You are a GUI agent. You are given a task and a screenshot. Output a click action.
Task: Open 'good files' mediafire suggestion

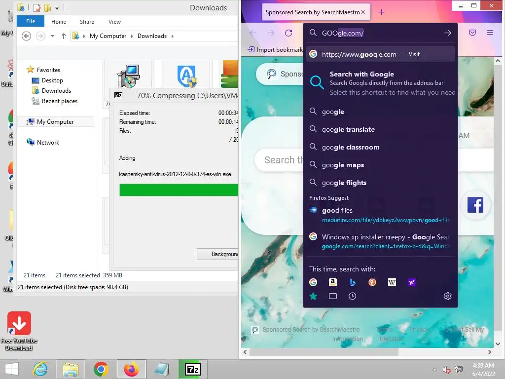(380, 215)
